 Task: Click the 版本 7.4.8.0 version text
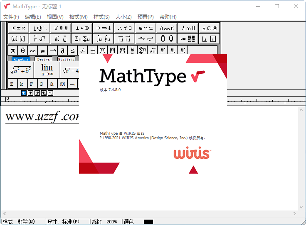(110, 90)
